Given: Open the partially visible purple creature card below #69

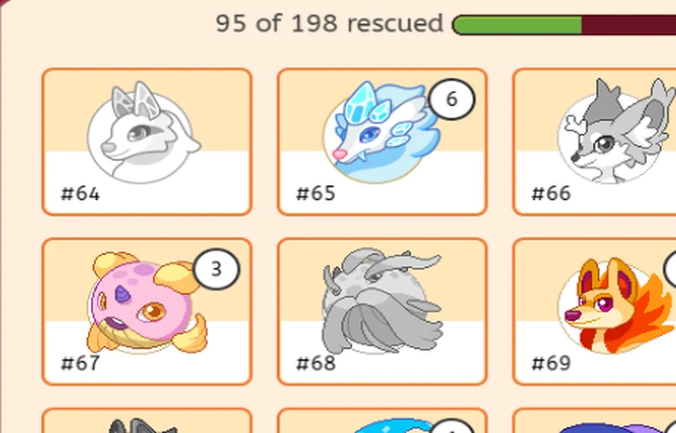Looking at the screenshot, I should click(x=595, y=420).
